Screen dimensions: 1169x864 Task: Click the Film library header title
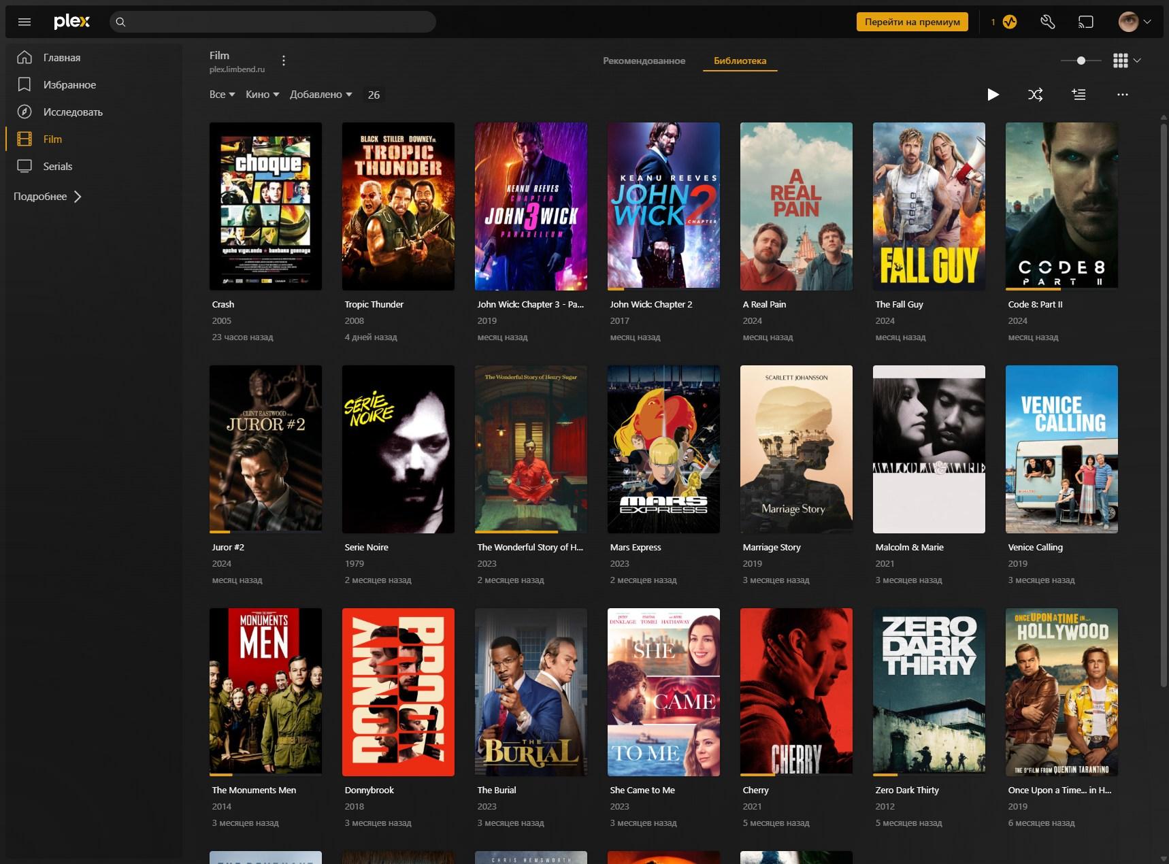(219, 55)
